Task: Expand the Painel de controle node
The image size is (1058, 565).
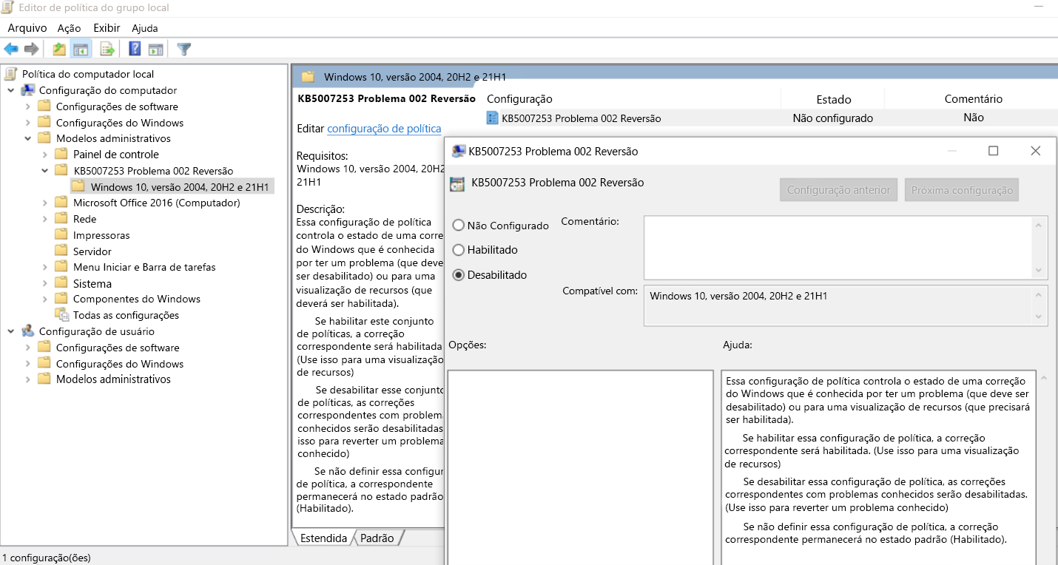Action: (x=44, y=155)
